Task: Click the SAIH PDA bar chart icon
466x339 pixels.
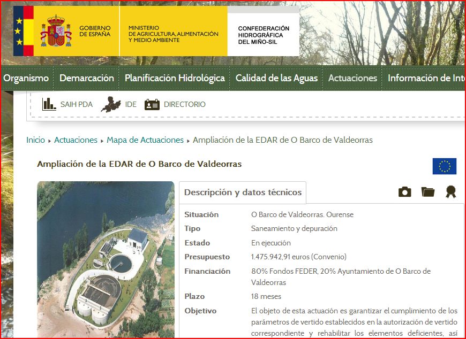Action: 49,104
